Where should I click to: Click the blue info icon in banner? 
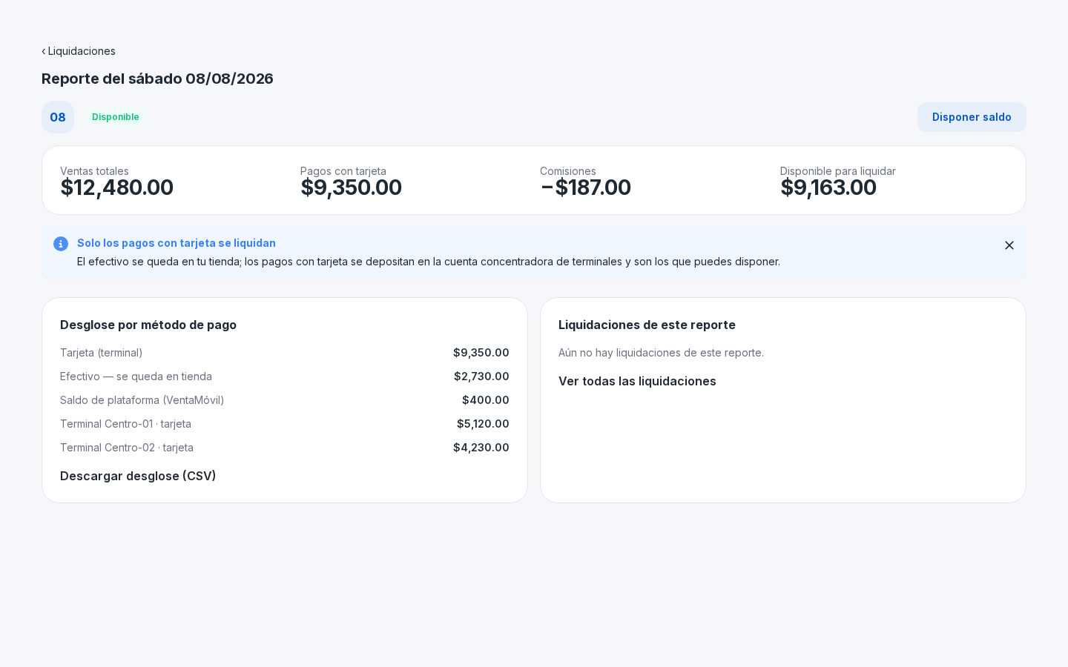(x=61, y=244)
